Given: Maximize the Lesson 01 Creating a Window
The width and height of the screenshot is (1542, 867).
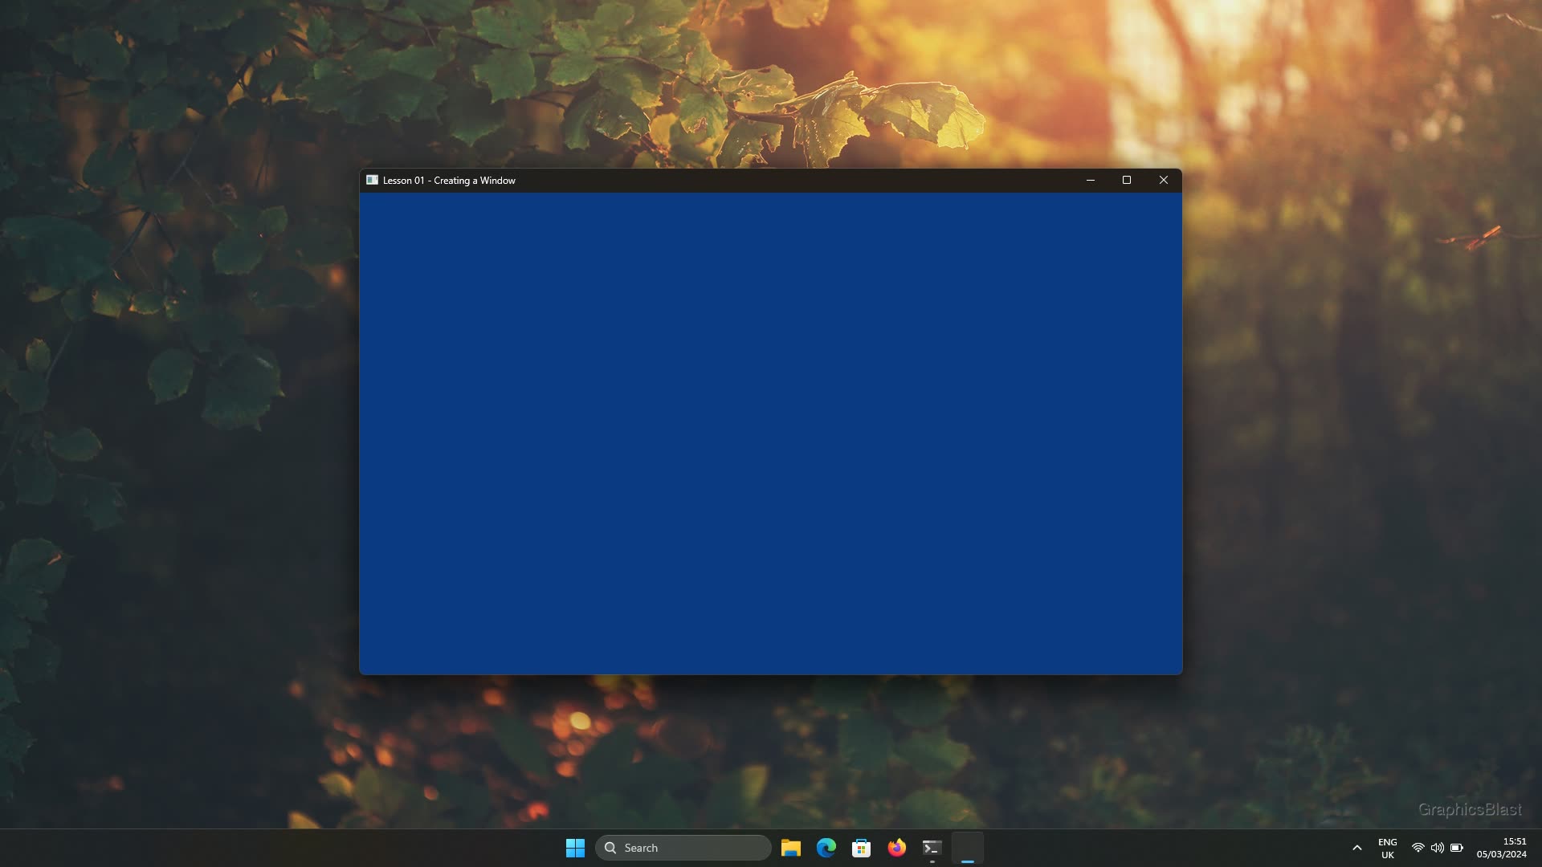Looking at the screenshot, I should 1126,180.
